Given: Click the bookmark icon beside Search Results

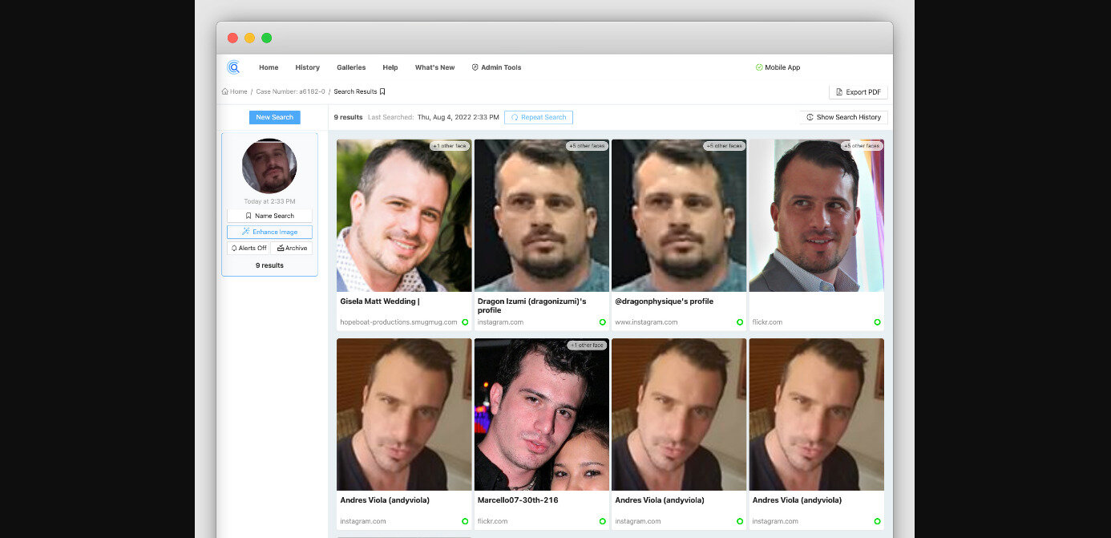Looking at the screenshot, I should 382,91.
